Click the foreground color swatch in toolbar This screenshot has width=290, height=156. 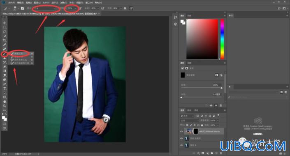tap(4, 118)
